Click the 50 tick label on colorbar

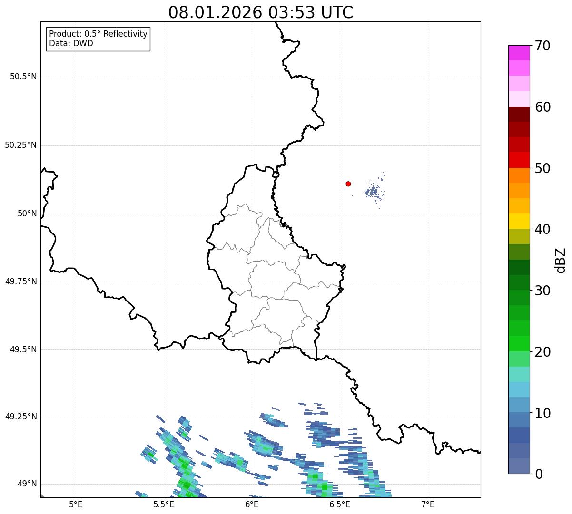click(543, 168)
